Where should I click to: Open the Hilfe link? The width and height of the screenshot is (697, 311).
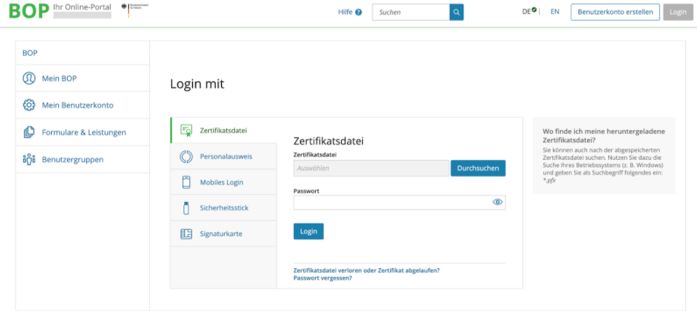pyautogui.click(x=345, y=12)
